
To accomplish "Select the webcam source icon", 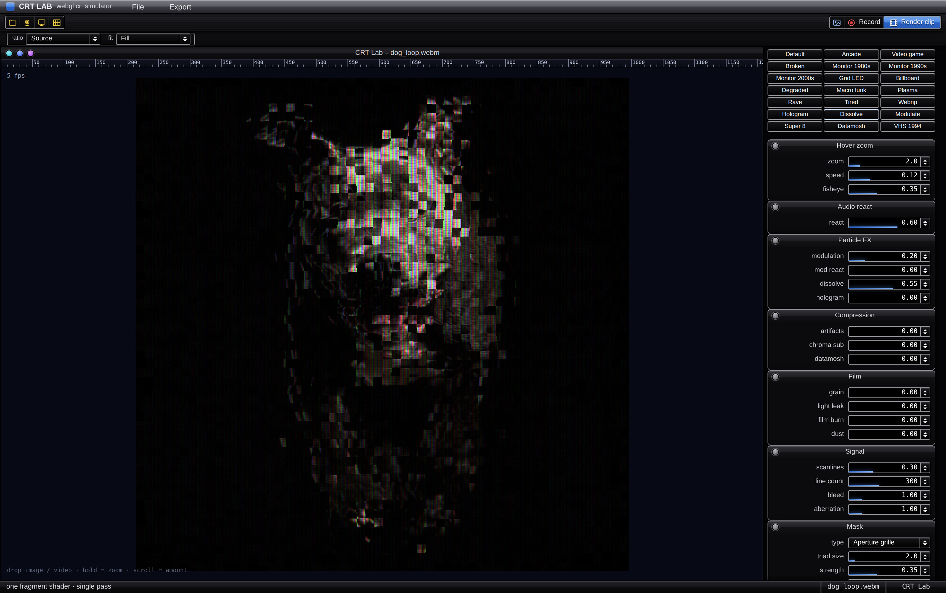I will [x=27, y=23].
